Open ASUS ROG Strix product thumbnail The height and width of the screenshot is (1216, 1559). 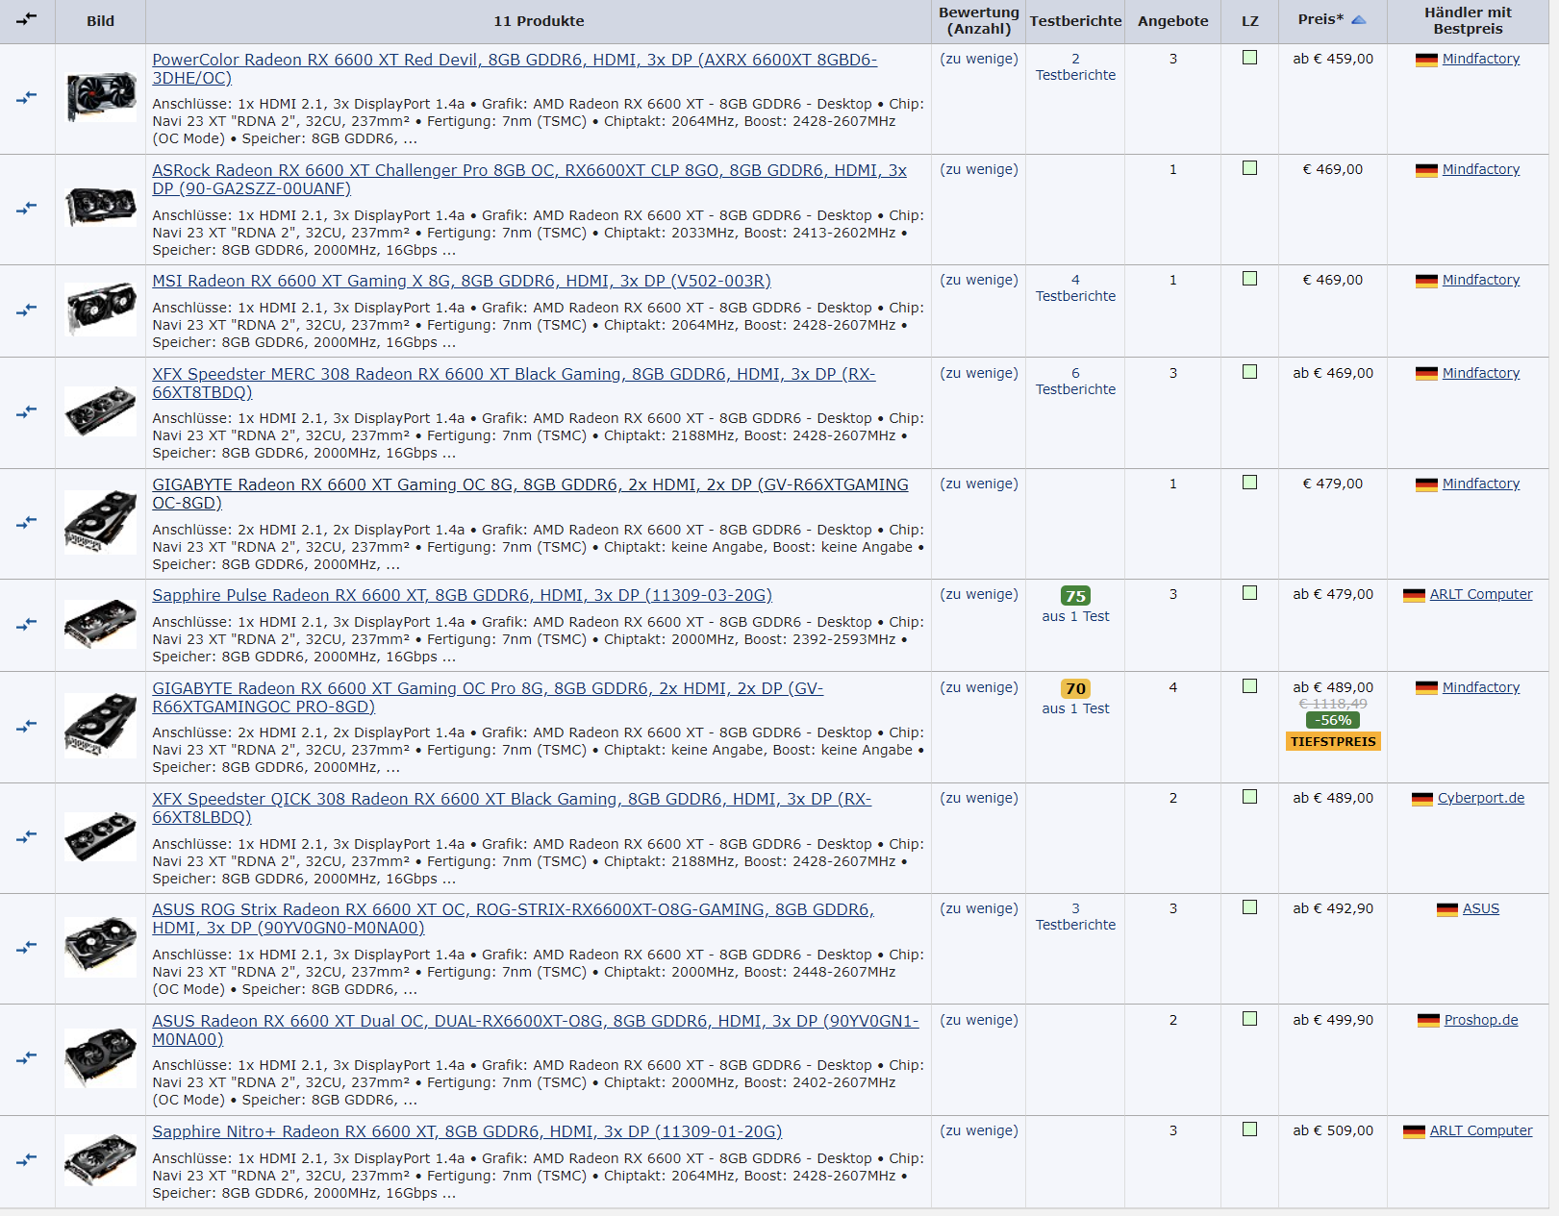(x=101, y=947)
